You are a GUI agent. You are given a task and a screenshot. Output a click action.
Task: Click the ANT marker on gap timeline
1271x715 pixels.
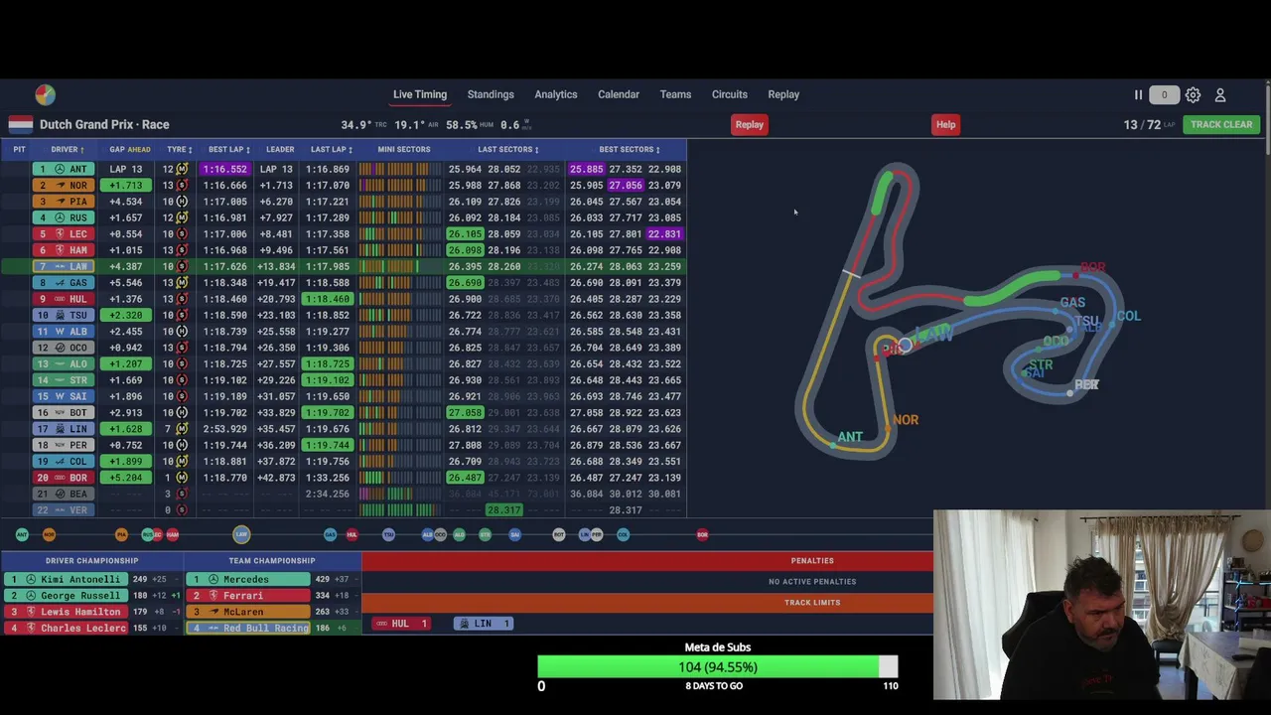coord(22,535)
